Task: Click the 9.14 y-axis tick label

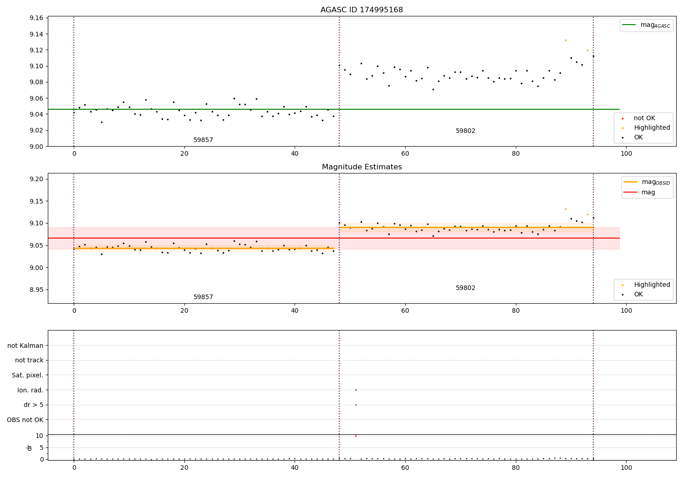Action: (36, 34)
